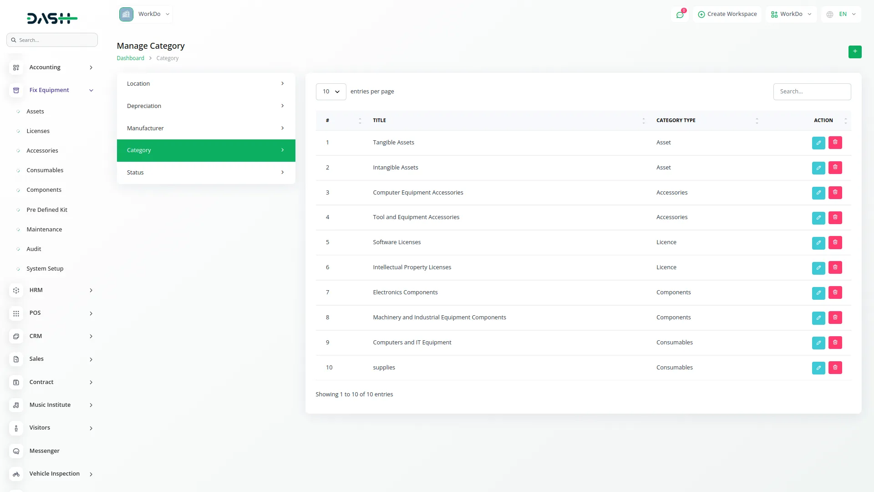Delete the Software Licenses category
The image size is (874, 492).
pos(835,242)
